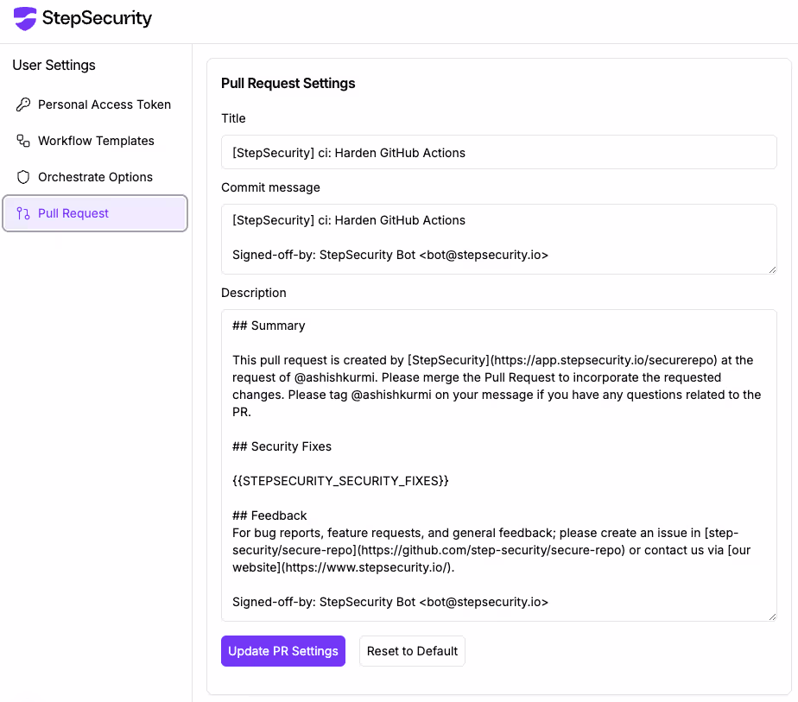
Task: Grab the Commit message resize handle
Action: [x=772, y=269]
